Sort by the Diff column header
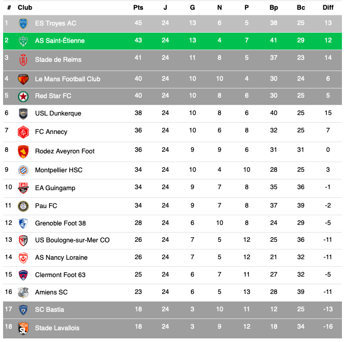 328,8
